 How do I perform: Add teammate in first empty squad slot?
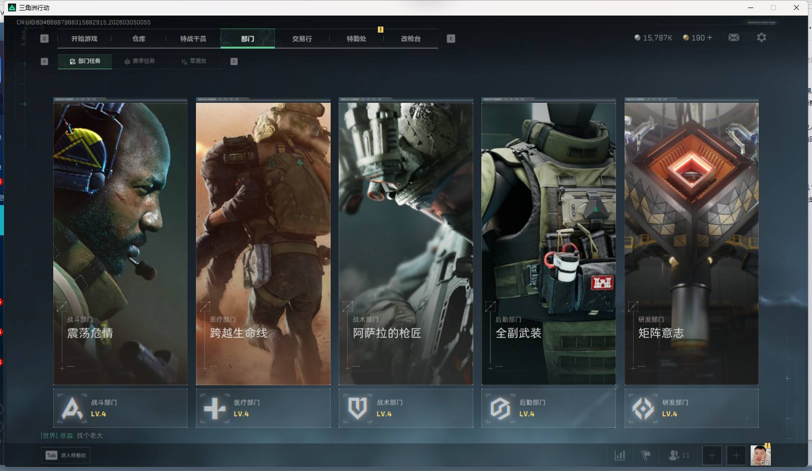pos(712,455)
